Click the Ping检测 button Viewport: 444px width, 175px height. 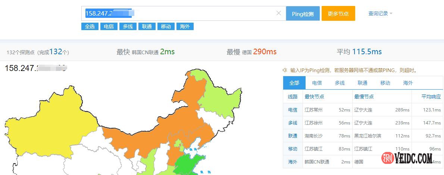[303, 13]
